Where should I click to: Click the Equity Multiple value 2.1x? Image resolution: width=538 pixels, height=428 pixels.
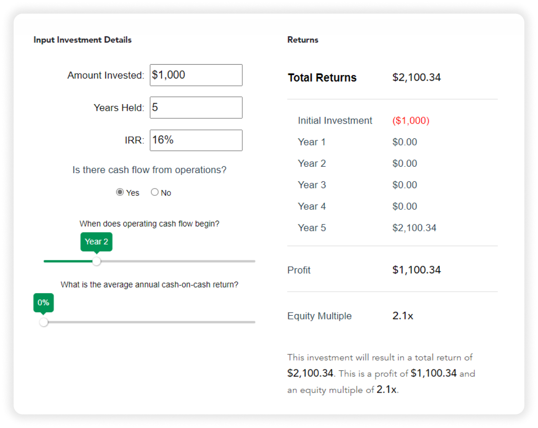click(403, 316)
